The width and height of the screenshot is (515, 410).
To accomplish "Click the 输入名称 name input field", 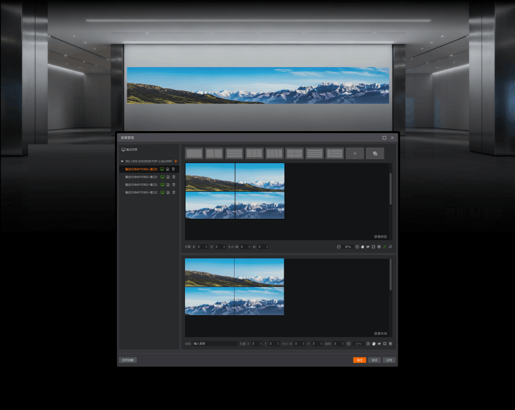I will [x=215, y=344].
